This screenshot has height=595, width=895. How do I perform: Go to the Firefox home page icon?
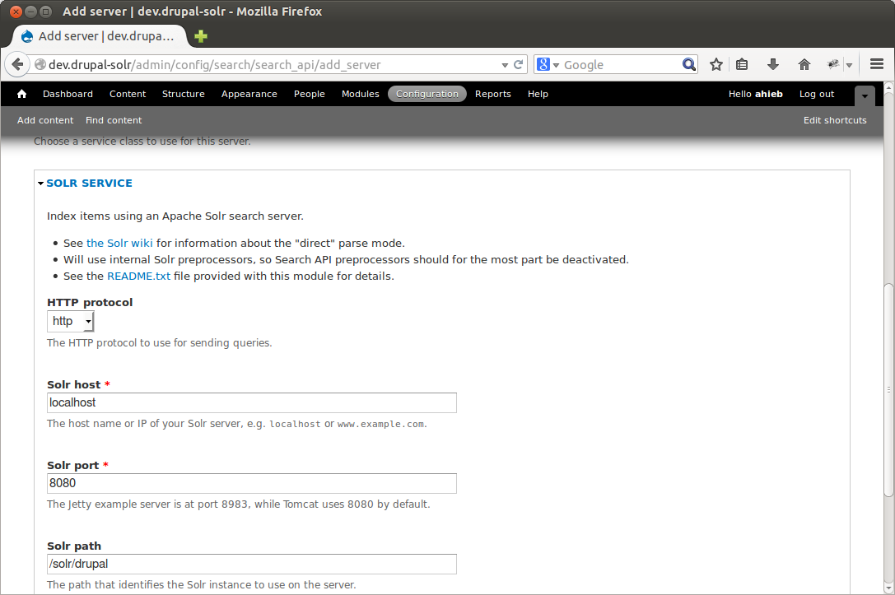[x=804, y=64]
